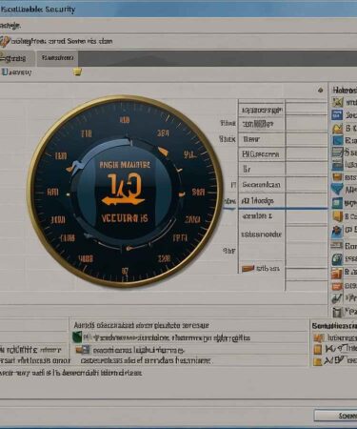
Task: Click the trash bin icon ending the right sidebar
Action: 337,312
